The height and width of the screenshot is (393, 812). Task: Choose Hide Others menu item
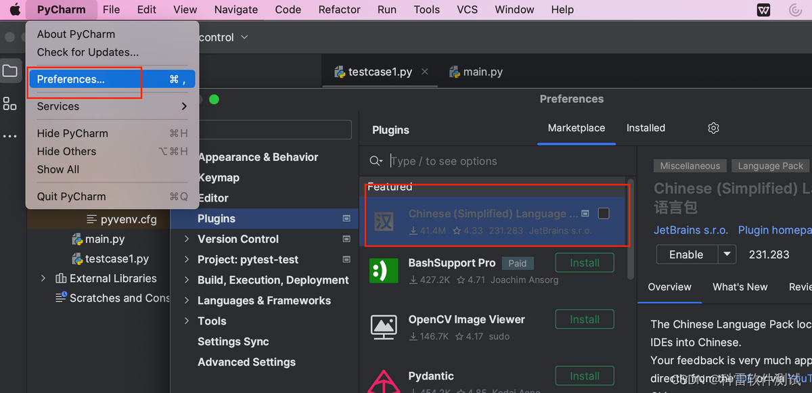pyautogui.click(x=112, y=152)
